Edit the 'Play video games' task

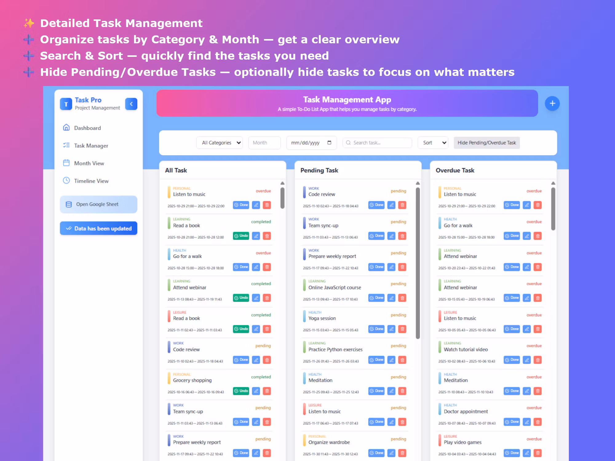(527, 453)
